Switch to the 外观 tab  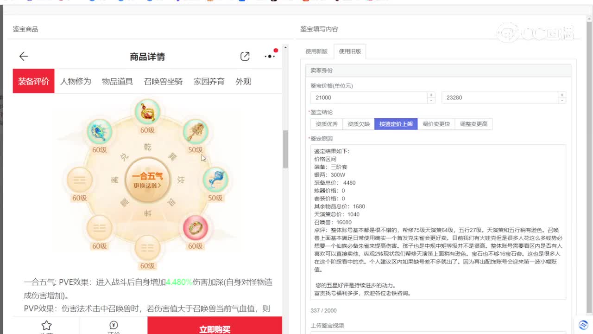click(x=243, y=81)
